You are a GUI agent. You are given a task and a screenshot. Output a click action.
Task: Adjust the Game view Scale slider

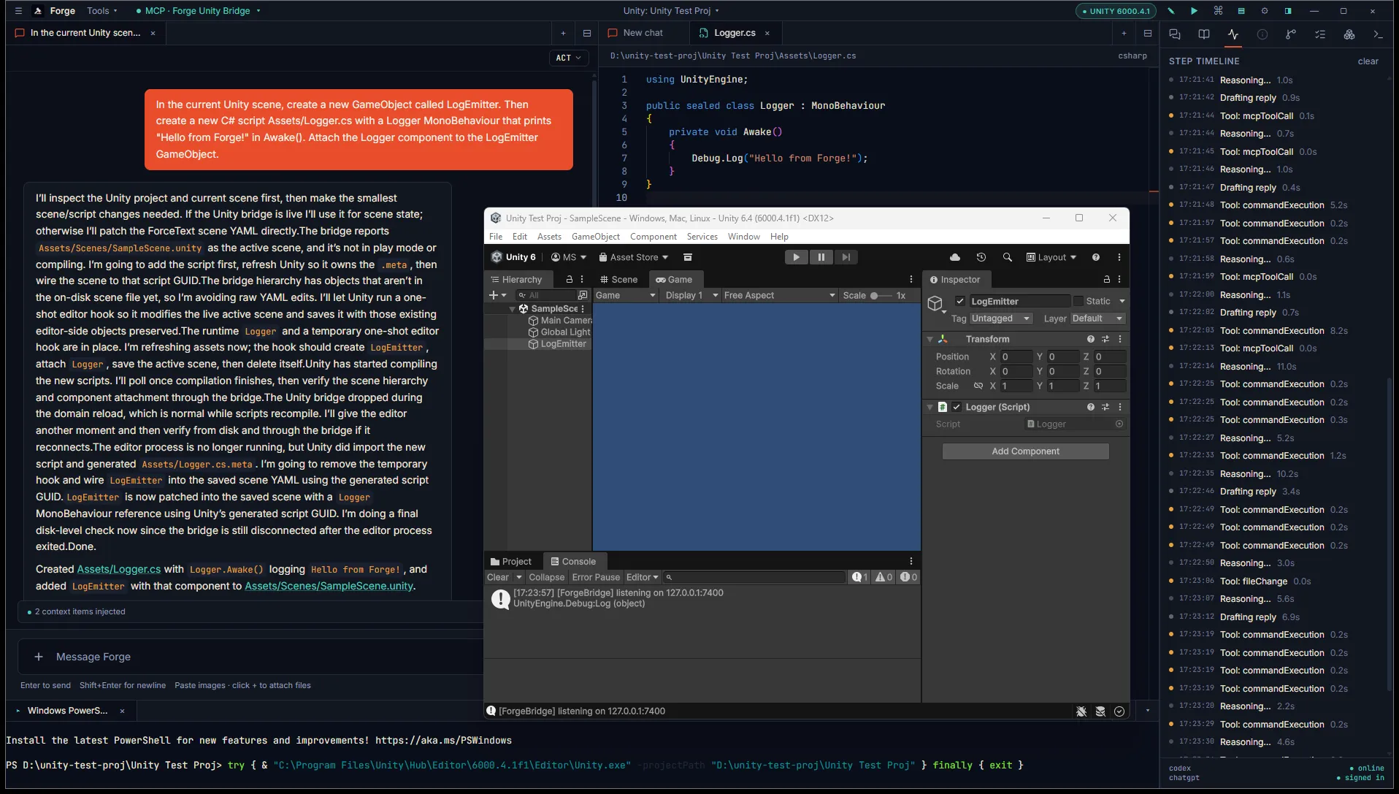coord(881,296)
